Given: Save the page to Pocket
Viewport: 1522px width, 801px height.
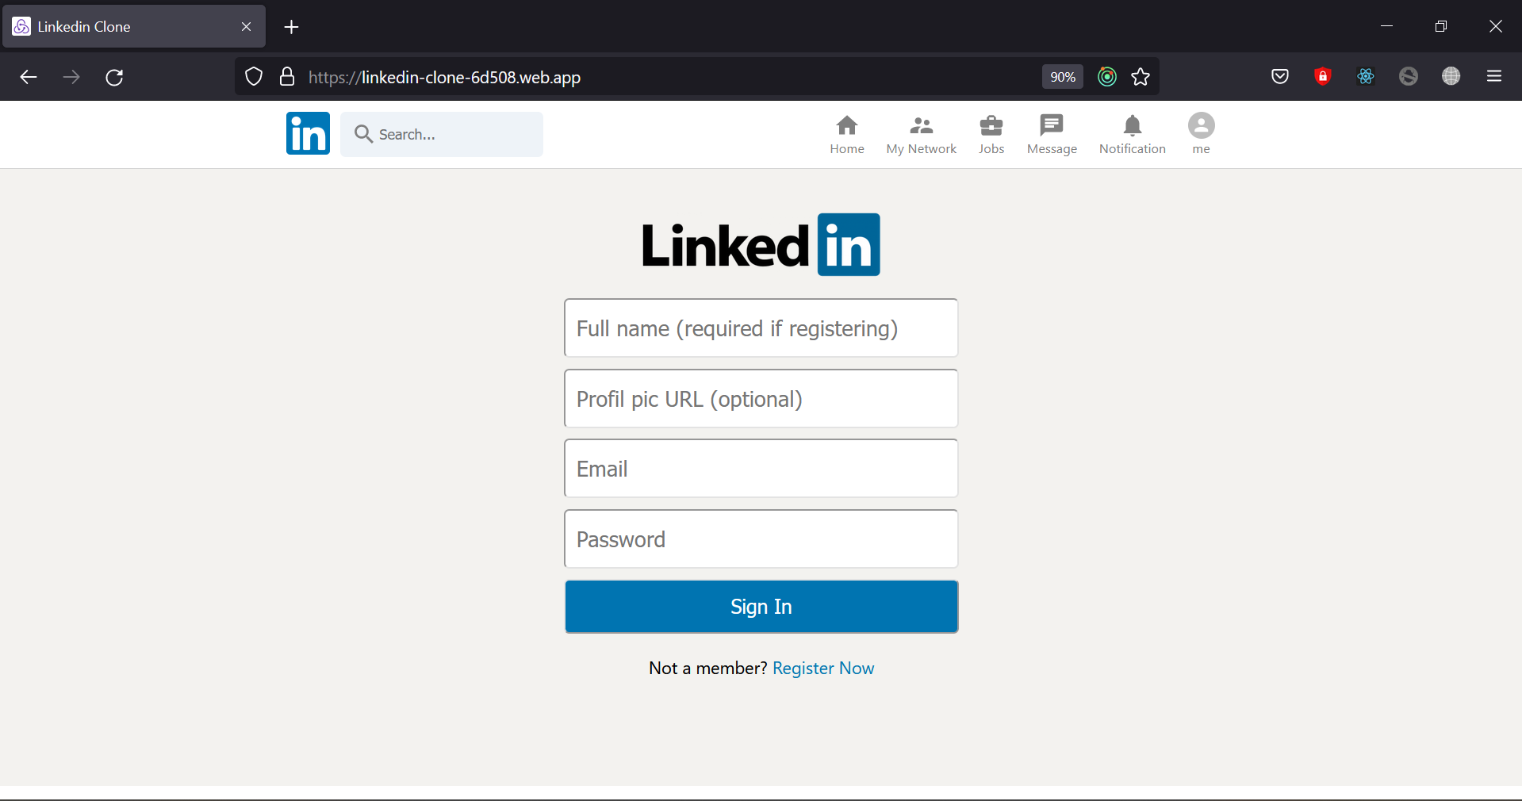Looking at the screenshot, I should click(1279, 76).
